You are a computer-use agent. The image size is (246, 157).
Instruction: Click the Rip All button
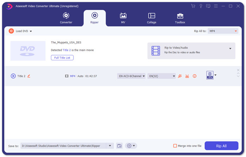[x=221, y=146]
